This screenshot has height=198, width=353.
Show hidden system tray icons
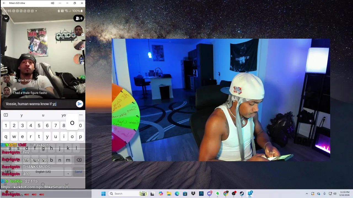tap(307, 194)
